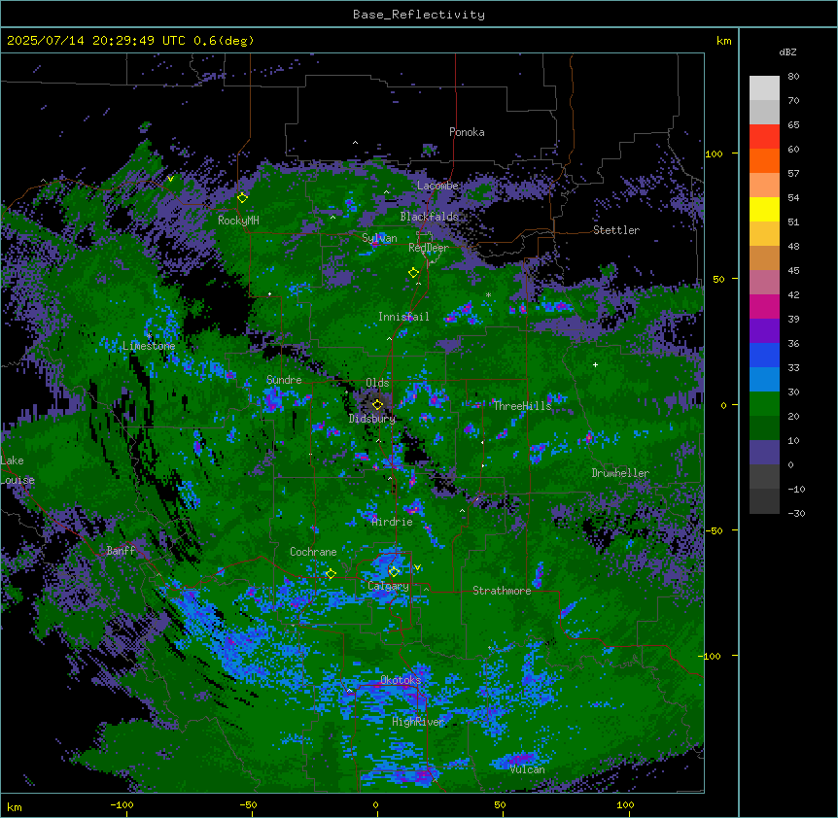Click the Drumheller city label
Image resolution: width=838 pixels, height=818 pixels.
[x=620, y=473]
